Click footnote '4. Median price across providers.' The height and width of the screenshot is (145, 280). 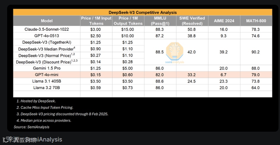[44, 120]
